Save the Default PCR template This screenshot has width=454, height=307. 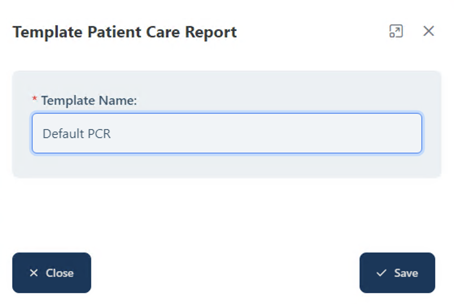click(397, 273)
